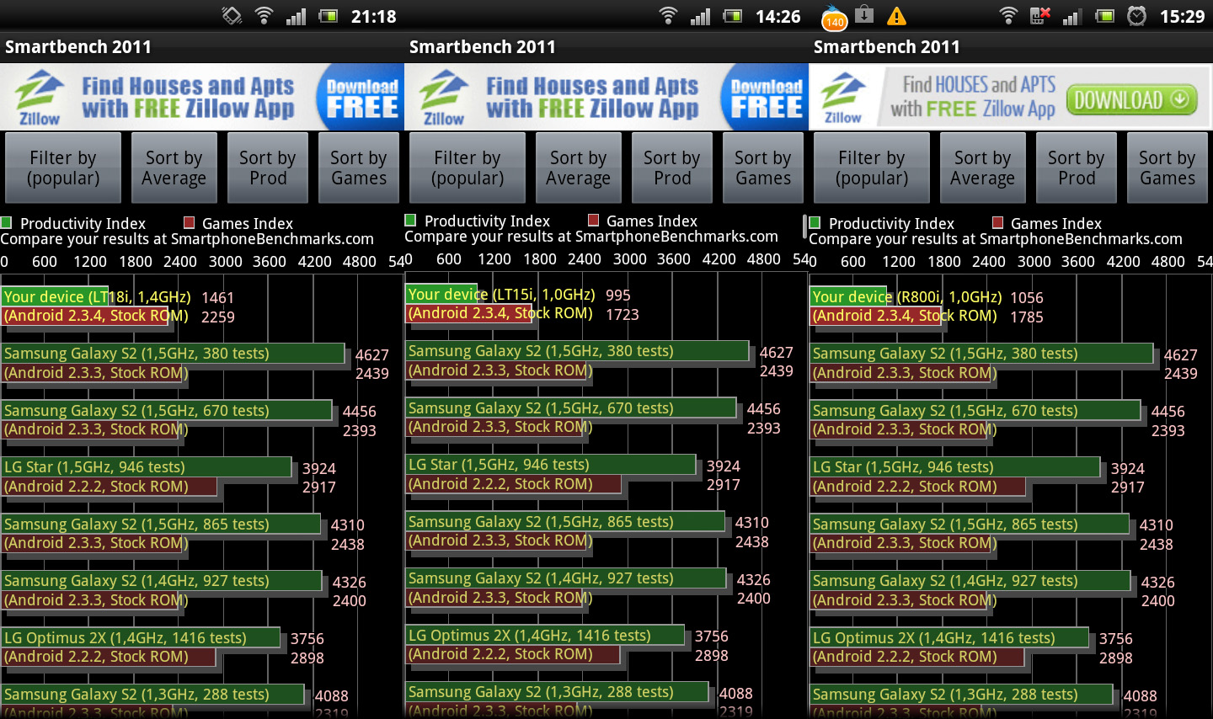1213x719 pixels.
Task: Choose Sort by Prod in the LT18i screen
Action: click(268, 168)
